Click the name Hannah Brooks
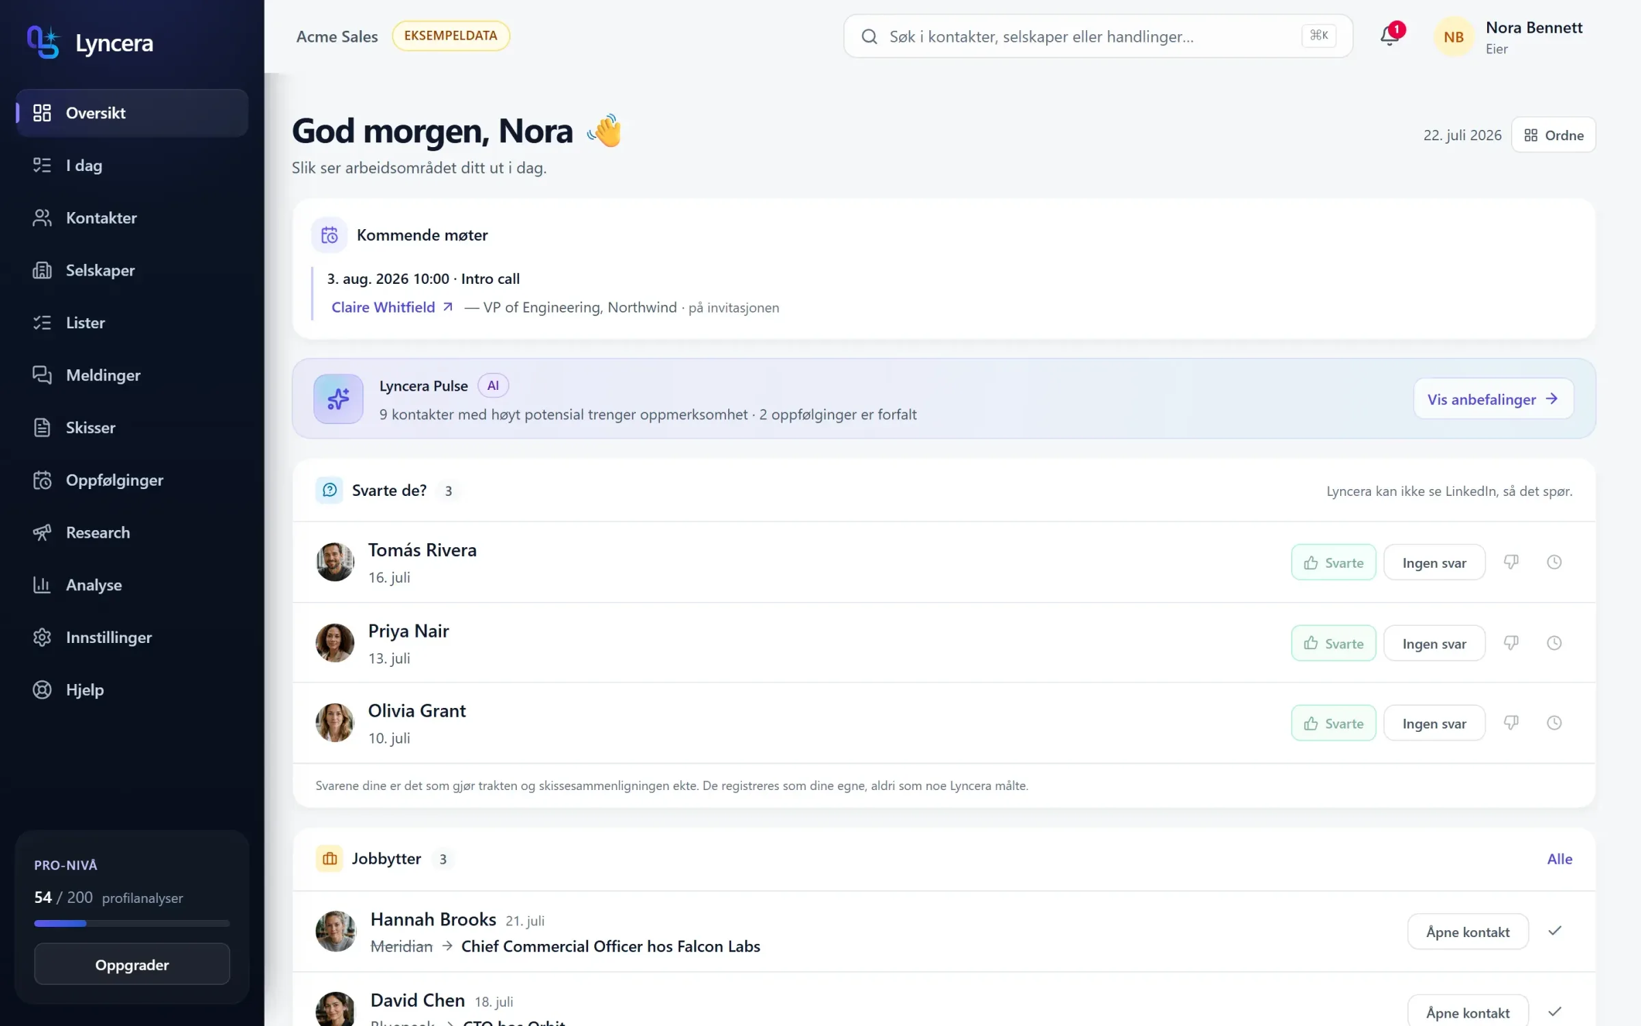The width and height of the screenshot is (1641, 1026). click(433, 919)
